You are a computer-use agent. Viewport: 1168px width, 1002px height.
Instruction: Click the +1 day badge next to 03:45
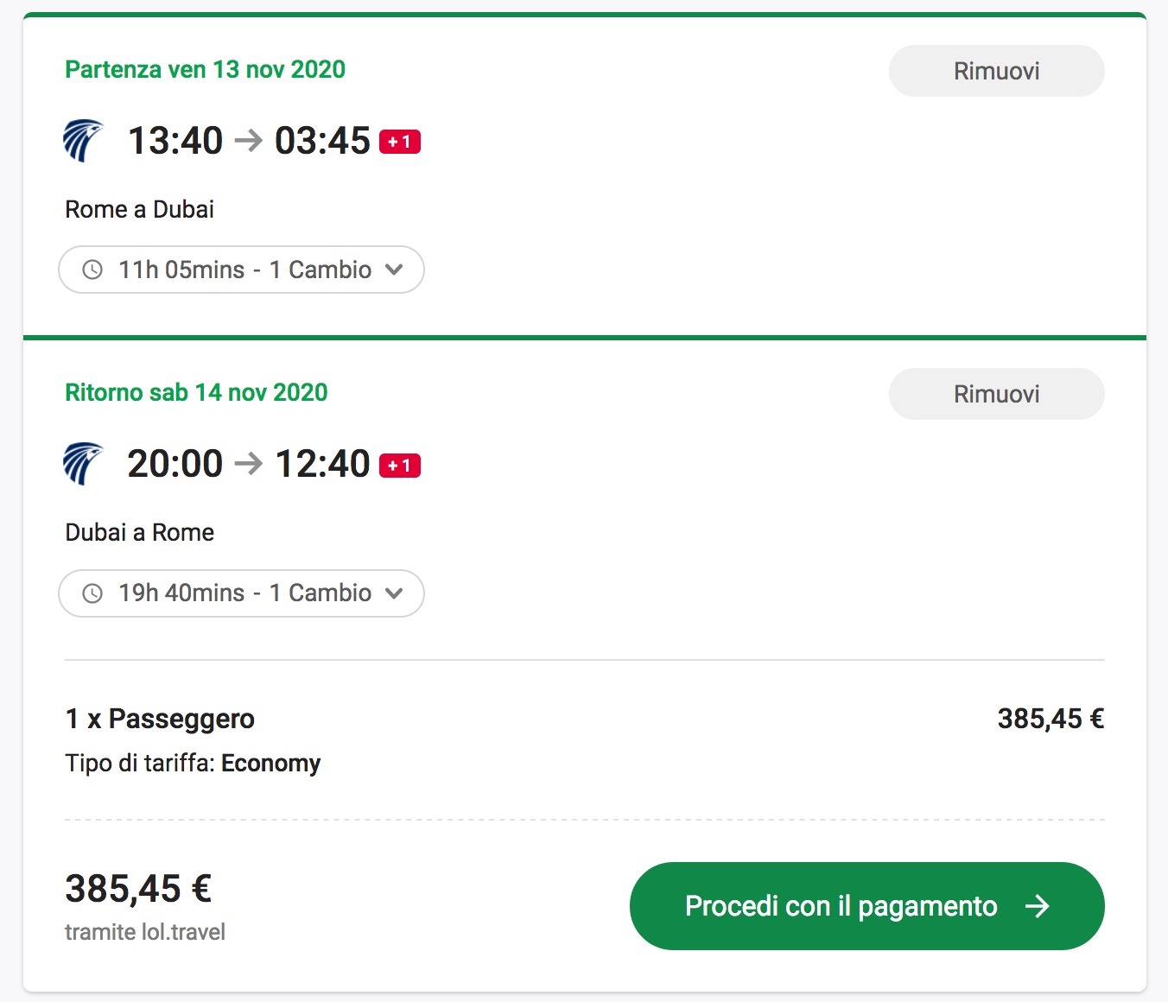[400, 142]
